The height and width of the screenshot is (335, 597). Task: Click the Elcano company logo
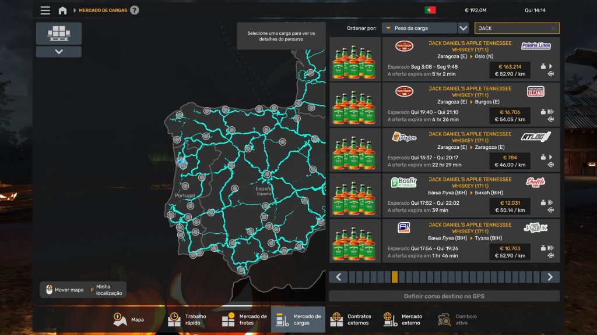536,91
